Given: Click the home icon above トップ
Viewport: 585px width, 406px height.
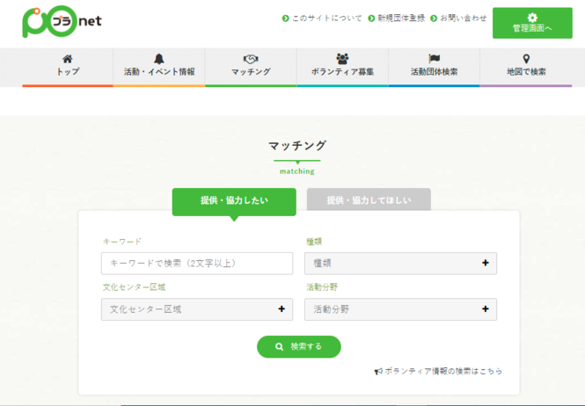Looking at the screenshot, I should coord(68,59).
